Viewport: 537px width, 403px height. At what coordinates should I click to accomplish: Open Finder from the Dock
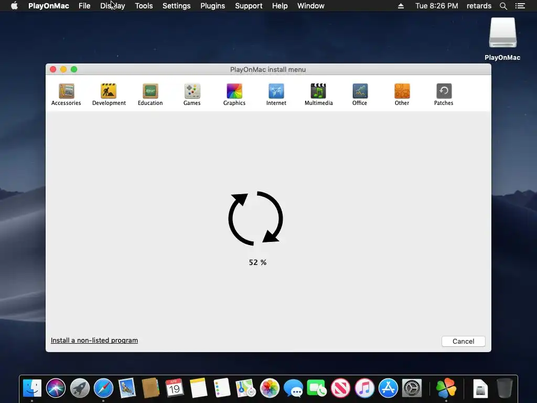(32, 388)
